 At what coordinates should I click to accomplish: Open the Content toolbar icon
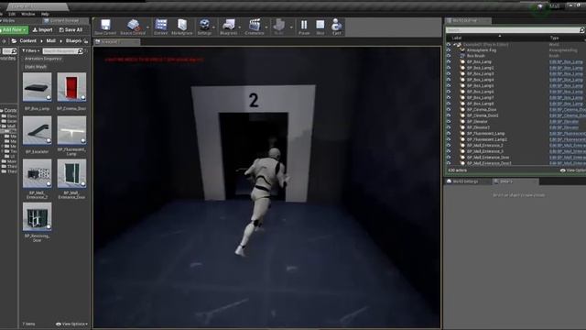pos(161,25)
